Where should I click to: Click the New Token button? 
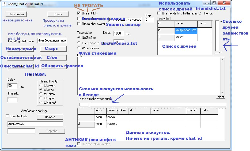point(16,14)
